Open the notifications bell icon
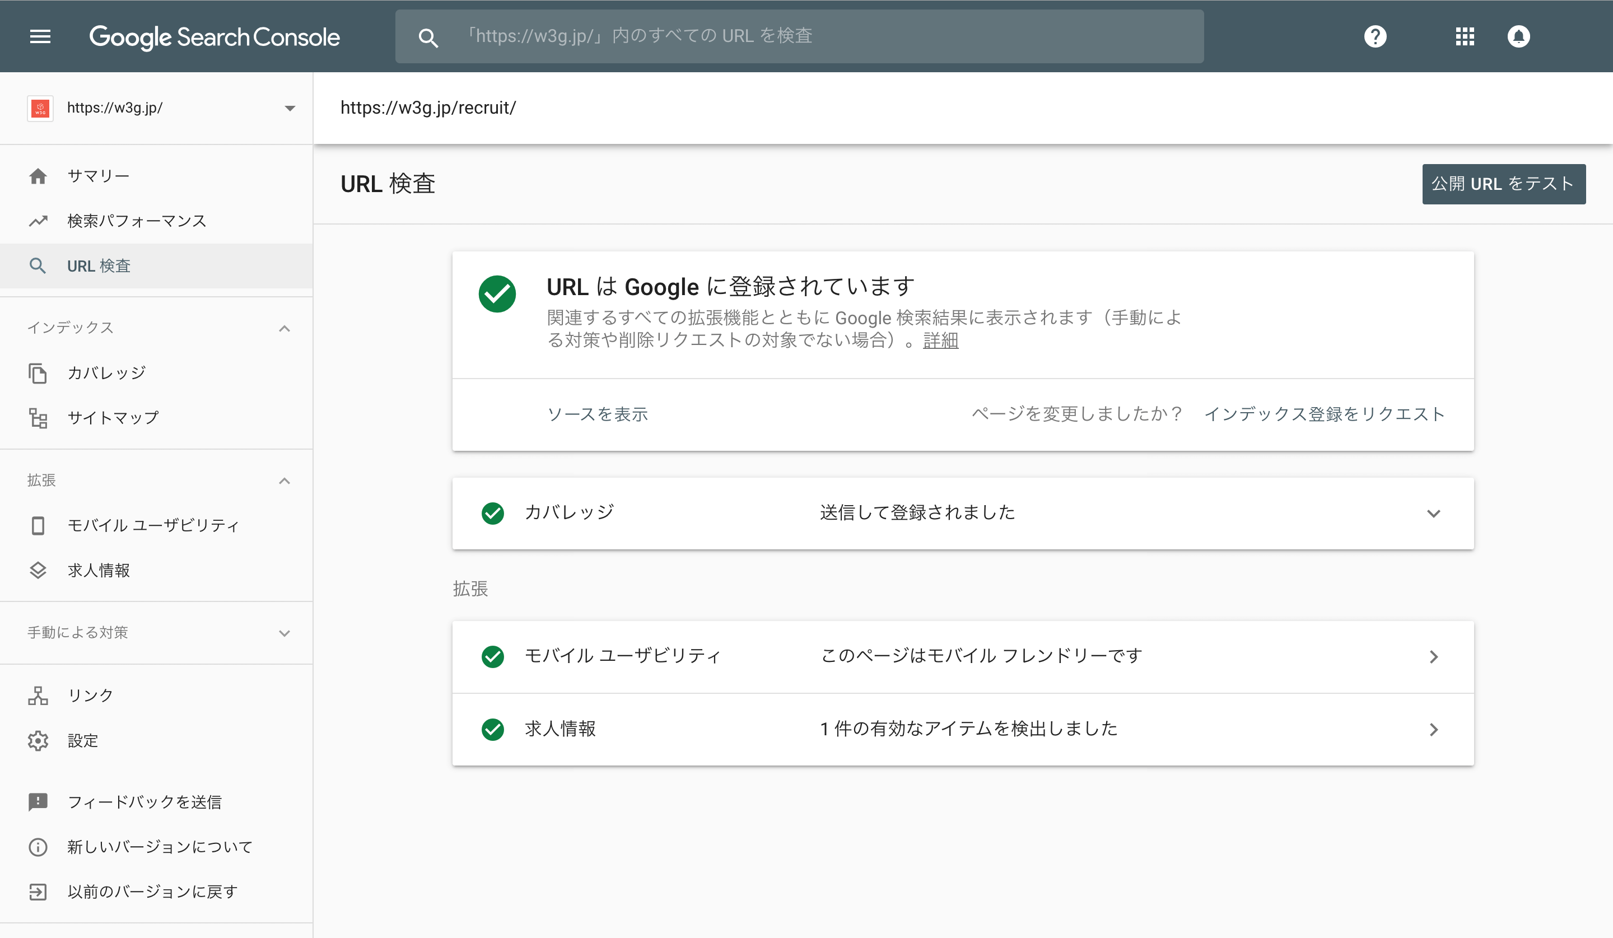1613x938 pixels. [1518, 36]
